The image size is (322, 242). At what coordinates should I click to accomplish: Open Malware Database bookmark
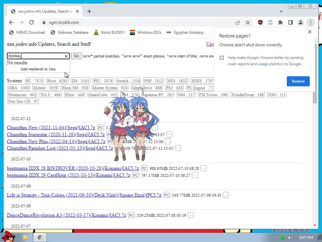coord(69,32)
